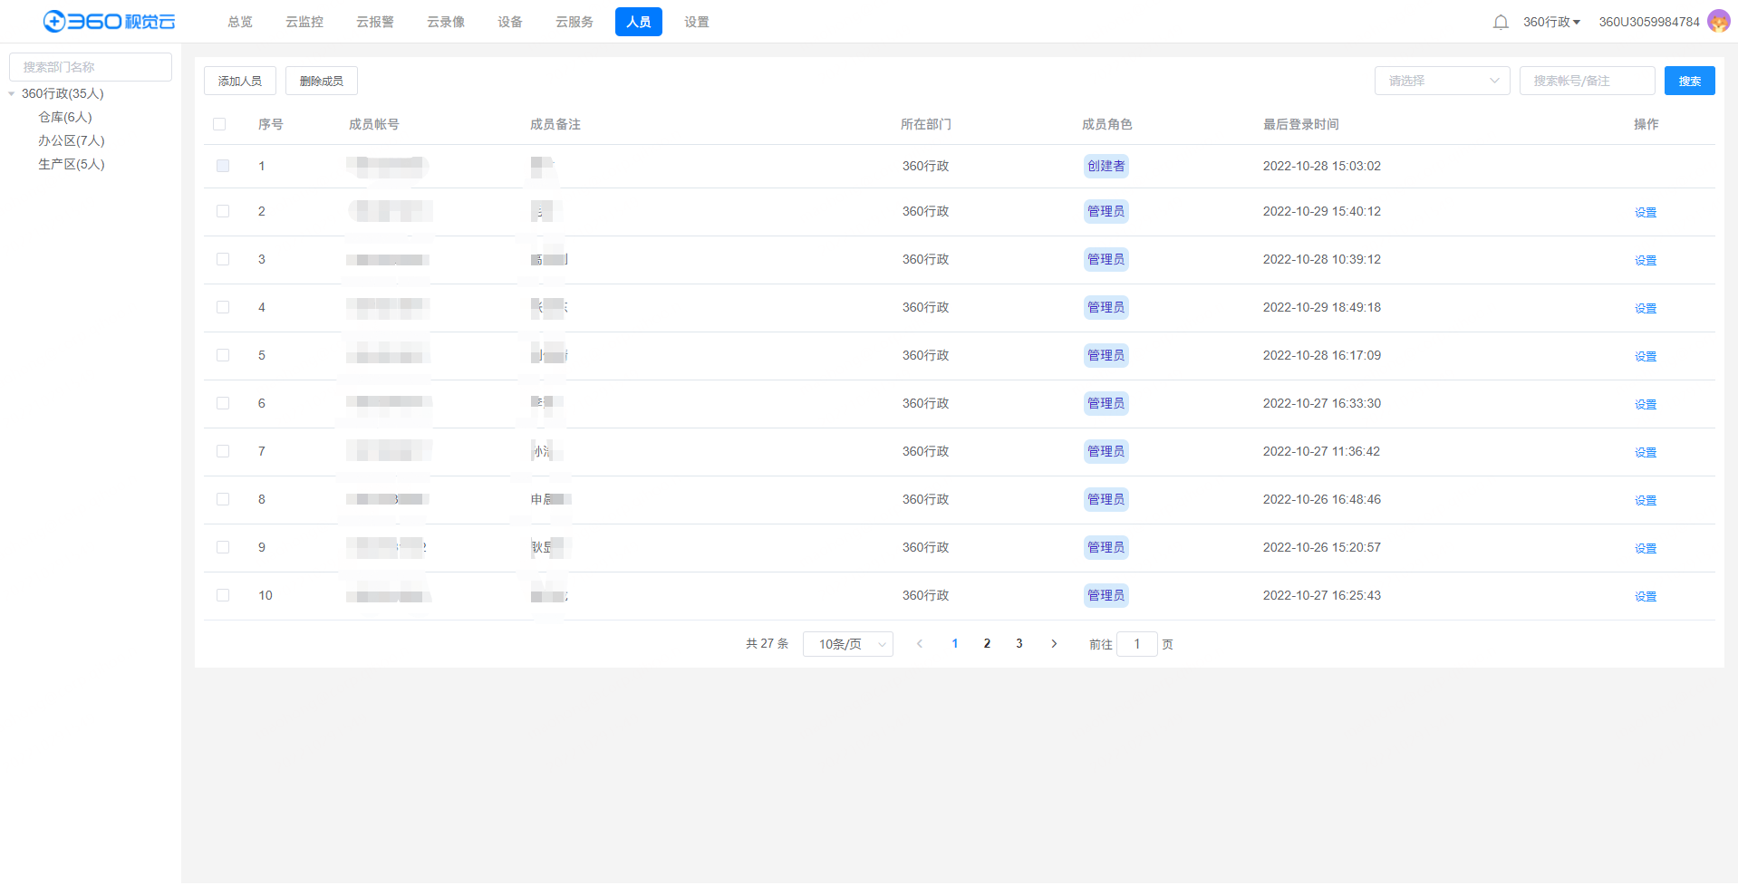This screenshot has height=885, width=1738.
Task: Open the user avatar in top right
Action: click(x=1718, y=22)
